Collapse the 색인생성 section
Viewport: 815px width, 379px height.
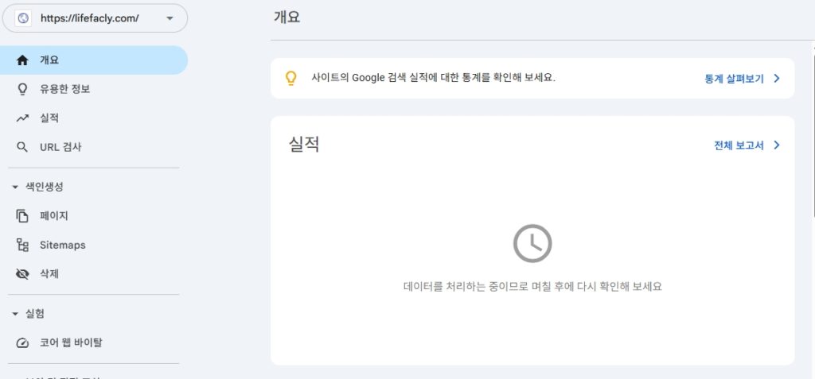14,187
